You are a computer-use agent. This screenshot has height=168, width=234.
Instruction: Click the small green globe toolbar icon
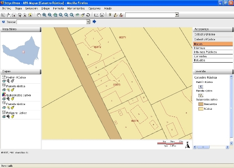77,15
